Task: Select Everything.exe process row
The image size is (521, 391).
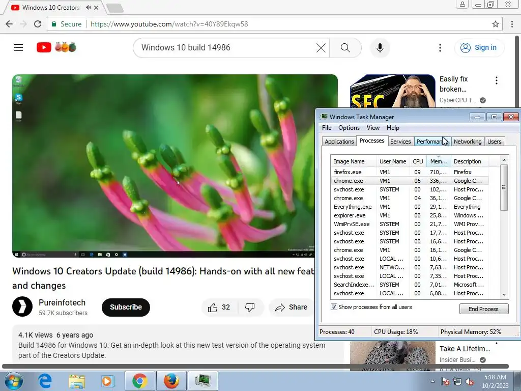Action: coord(410,207)
